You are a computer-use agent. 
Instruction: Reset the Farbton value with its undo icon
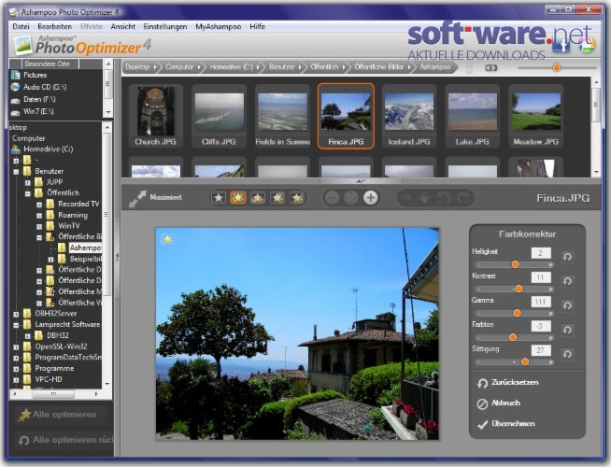(x=567, y=331)
